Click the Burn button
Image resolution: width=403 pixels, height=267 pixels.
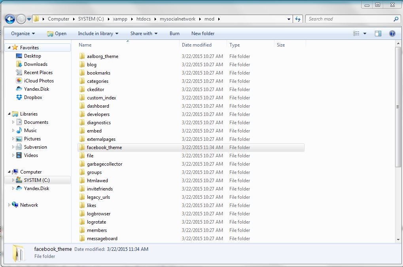pyautogui.click(x=174, y=34)
